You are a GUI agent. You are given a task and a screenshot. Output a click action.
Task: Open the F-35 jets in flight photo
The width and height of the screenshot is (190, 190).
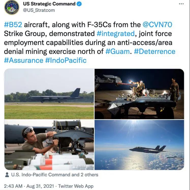coord(139,145)
